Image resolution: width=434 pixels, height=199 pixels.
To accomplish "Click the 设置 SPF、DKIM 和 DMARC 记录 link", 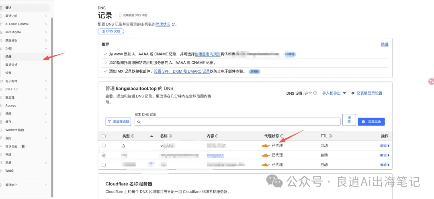I will click(x=182, y=71).
